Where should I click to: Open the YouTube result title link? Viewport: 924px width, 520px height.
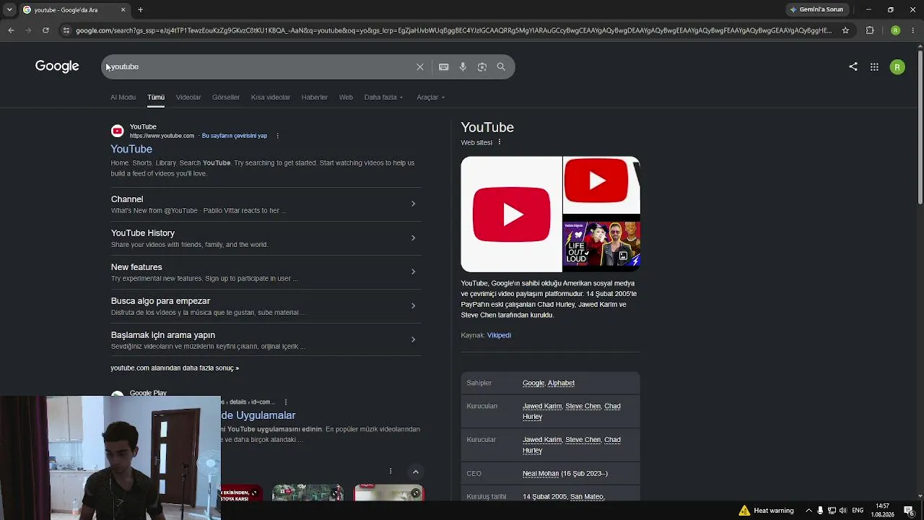coord(131,149)
